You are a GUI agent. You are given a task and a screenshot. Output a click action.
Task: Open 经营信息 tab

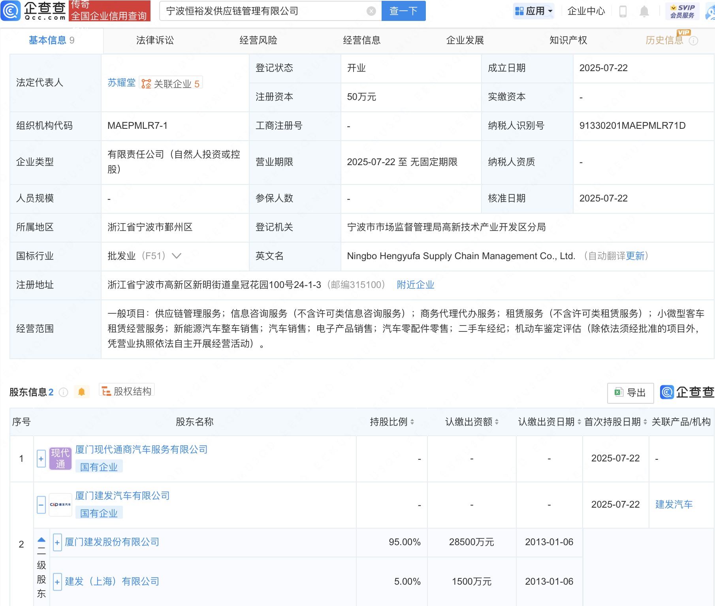pyautogui.click(x=361, y=40)
